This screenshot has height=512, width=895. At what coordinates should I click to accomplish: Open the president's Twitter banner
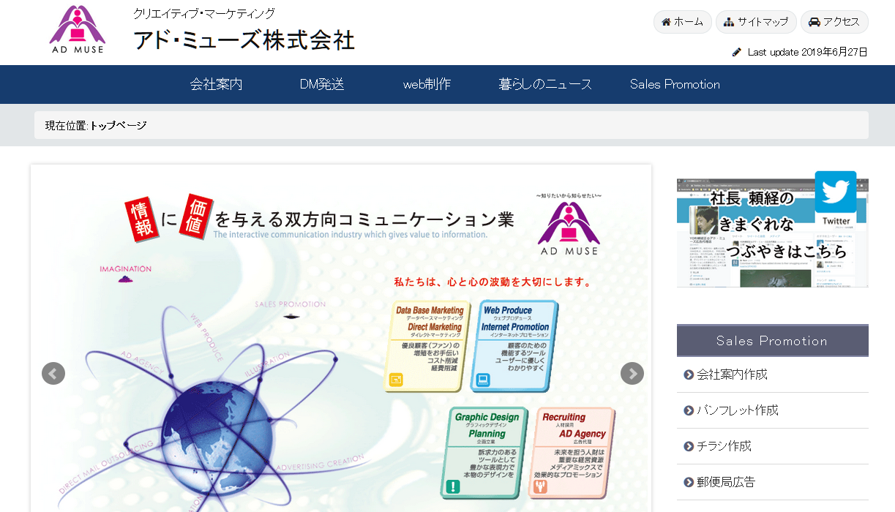772,229
